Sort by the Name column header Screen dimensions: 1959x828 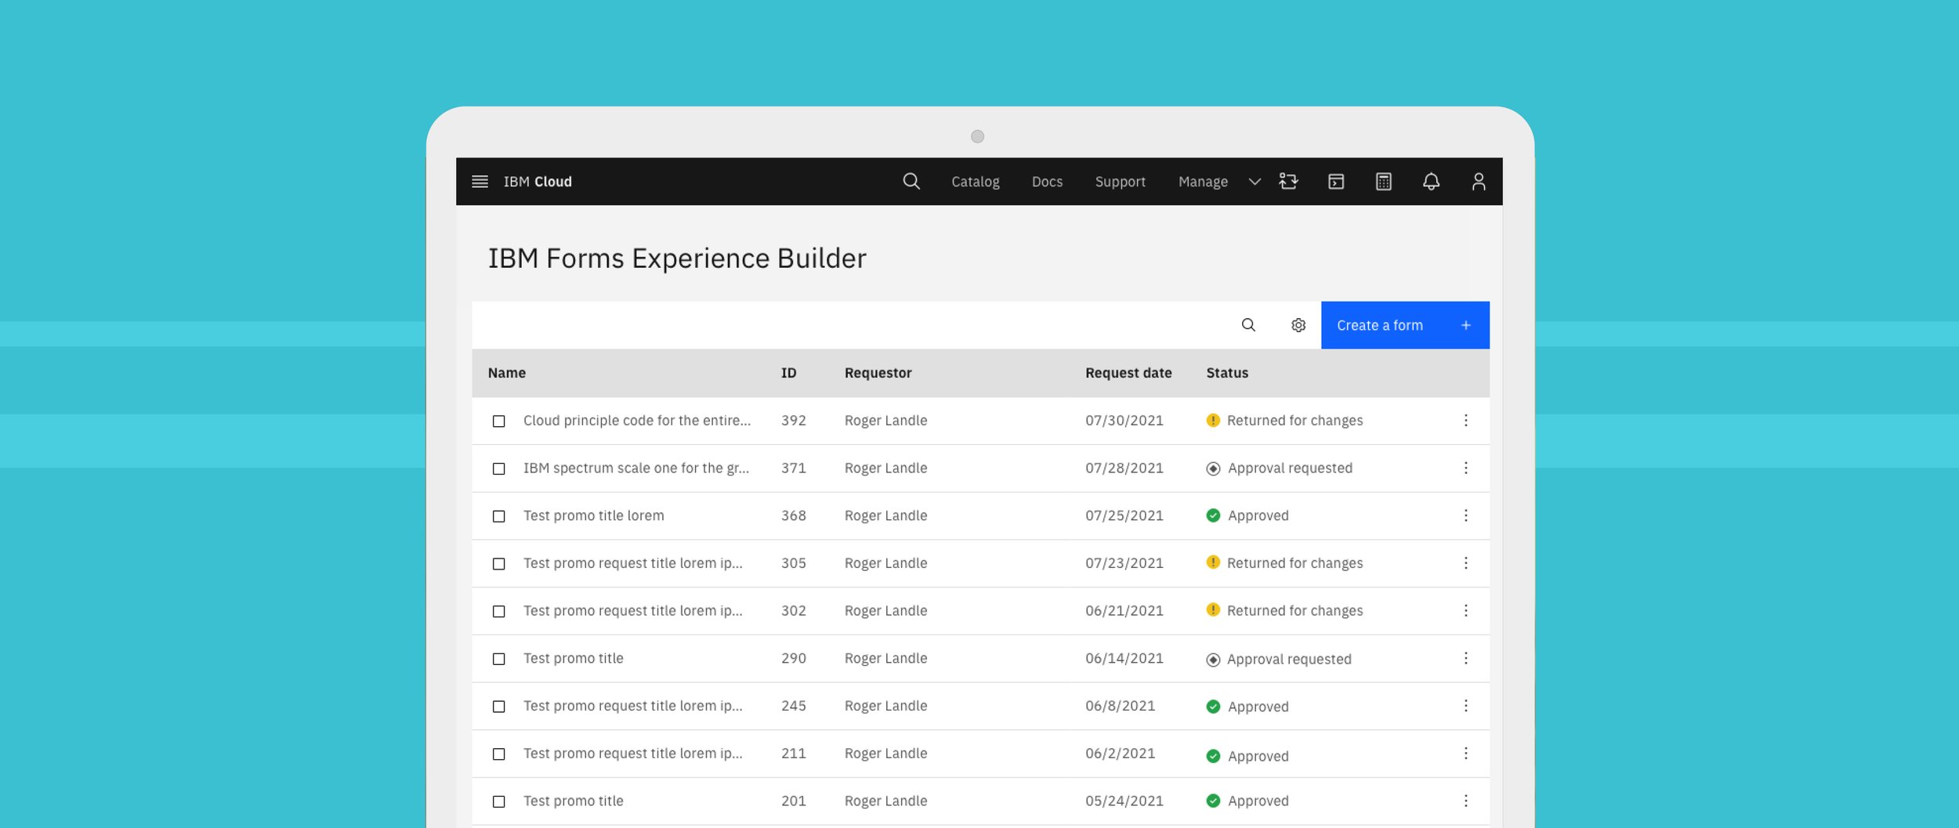(506, 373)
